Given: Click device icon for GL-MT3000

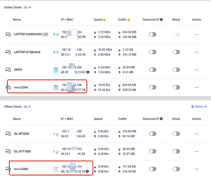Looking at the screenshot, I should point(8,134).
